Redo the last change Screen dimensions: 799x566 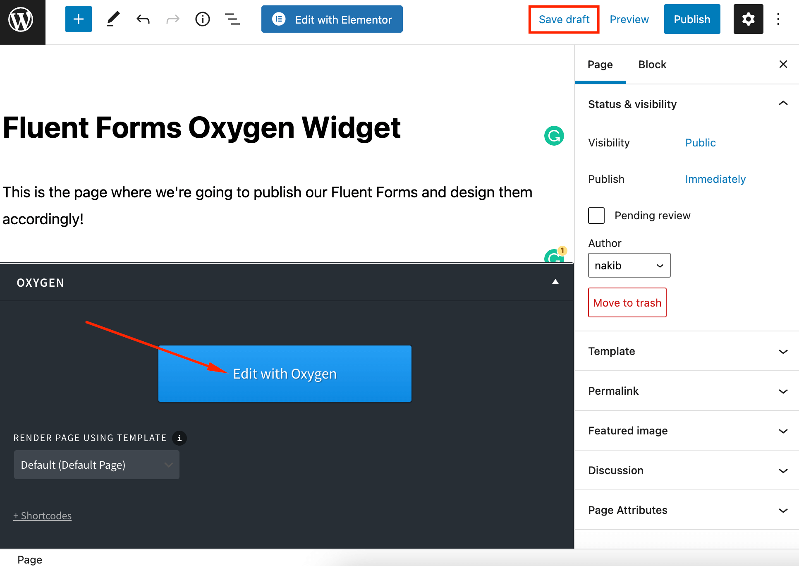pos(172,19)
